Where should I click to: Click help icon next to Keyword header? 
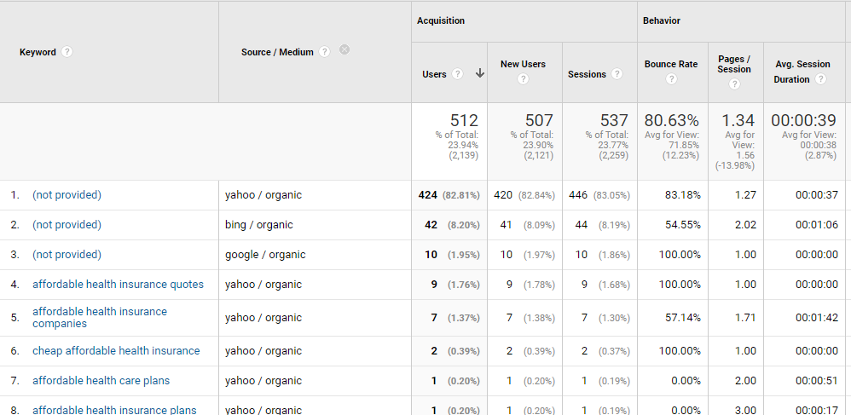pos(67,52)
